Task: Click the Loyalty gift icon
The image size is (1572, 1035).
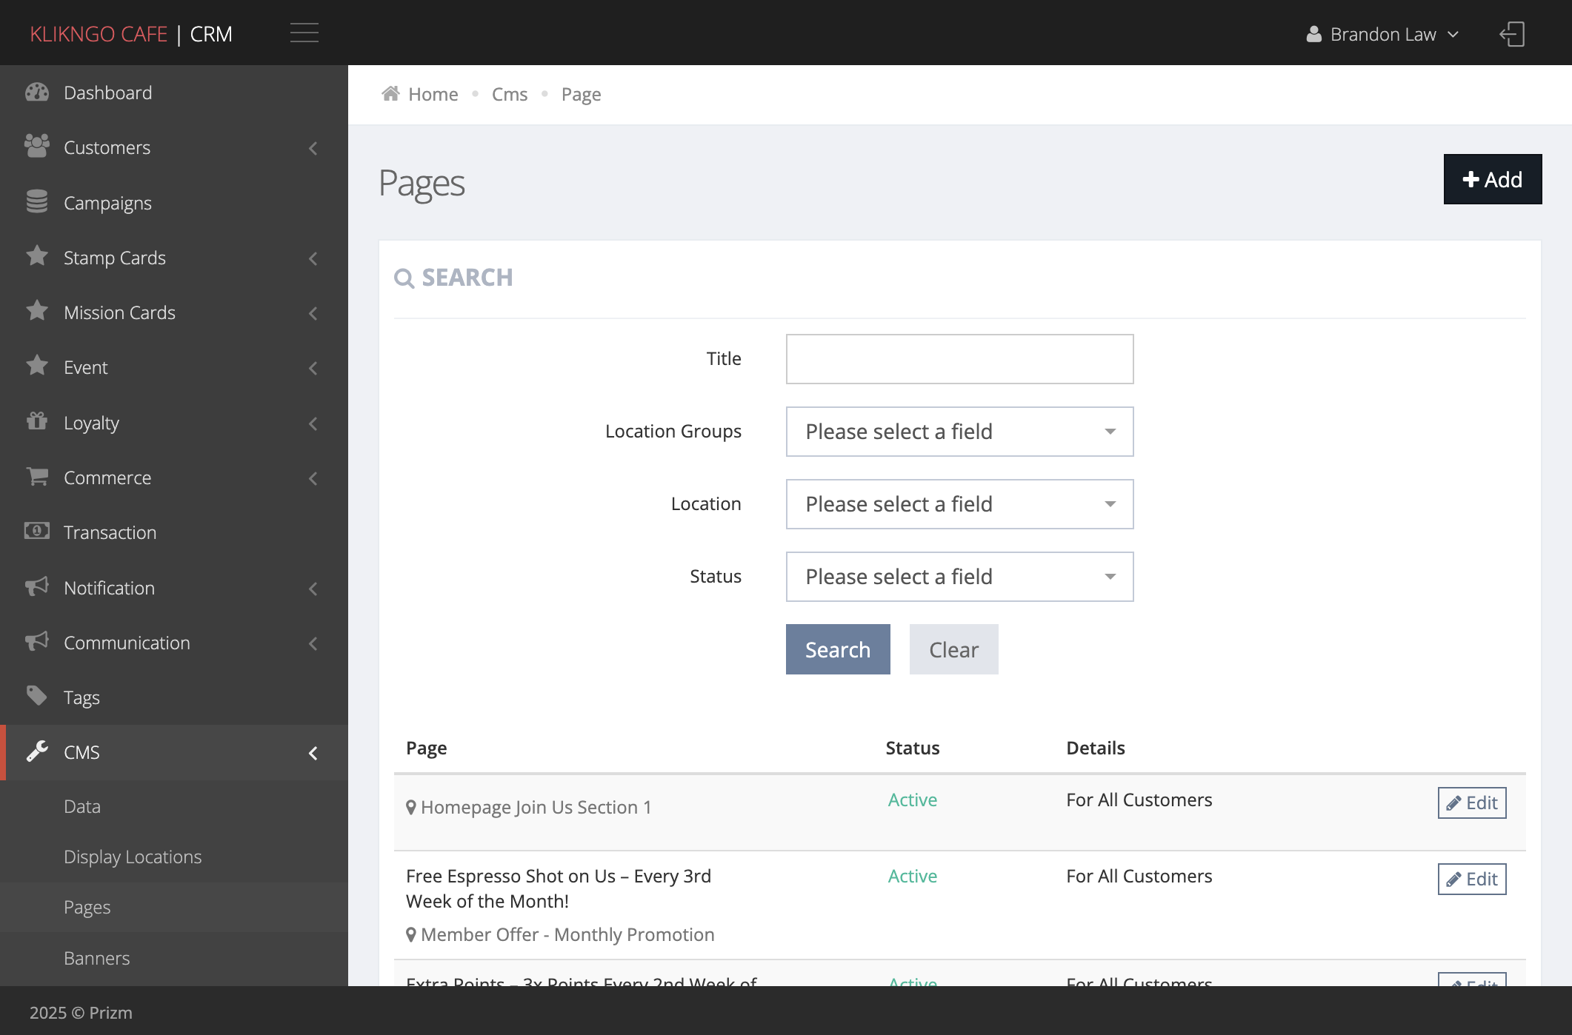Action: click(x=37, y=421)
